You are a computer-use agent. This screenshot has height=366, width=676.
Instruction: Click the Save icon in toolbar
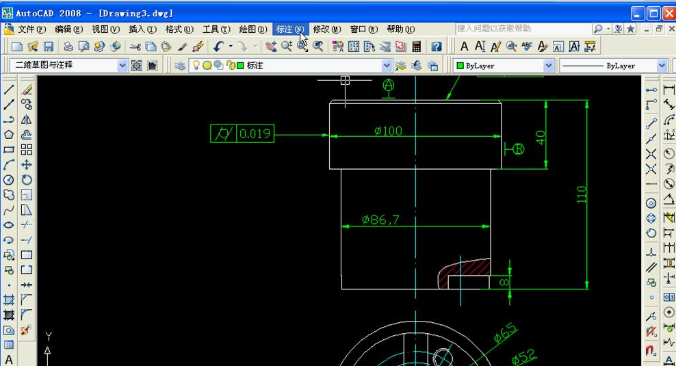tap(49, 47)
